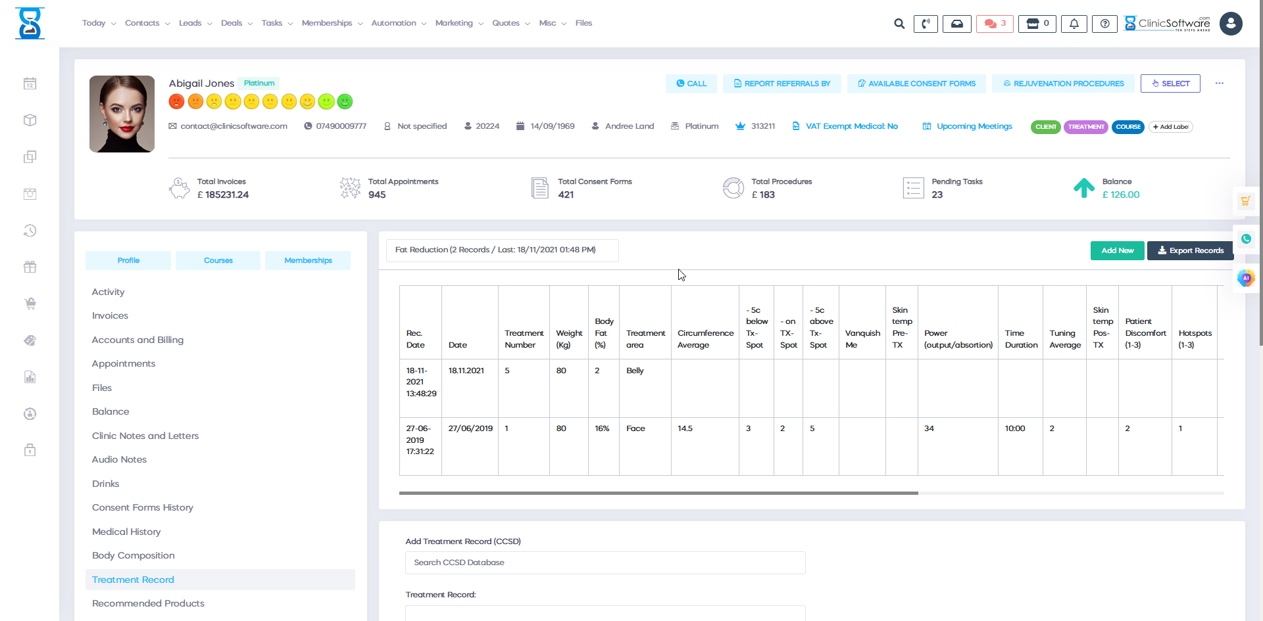Open the chat messages icon showing 3
1263x621 pixels.
point(994,23)
